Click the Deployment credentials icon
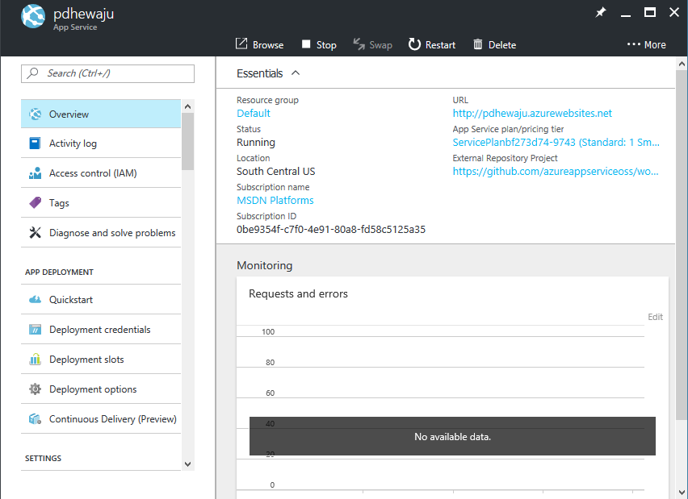Image resolution: width=688 pixels, height=499 pixels. click(x=35, y=329)
